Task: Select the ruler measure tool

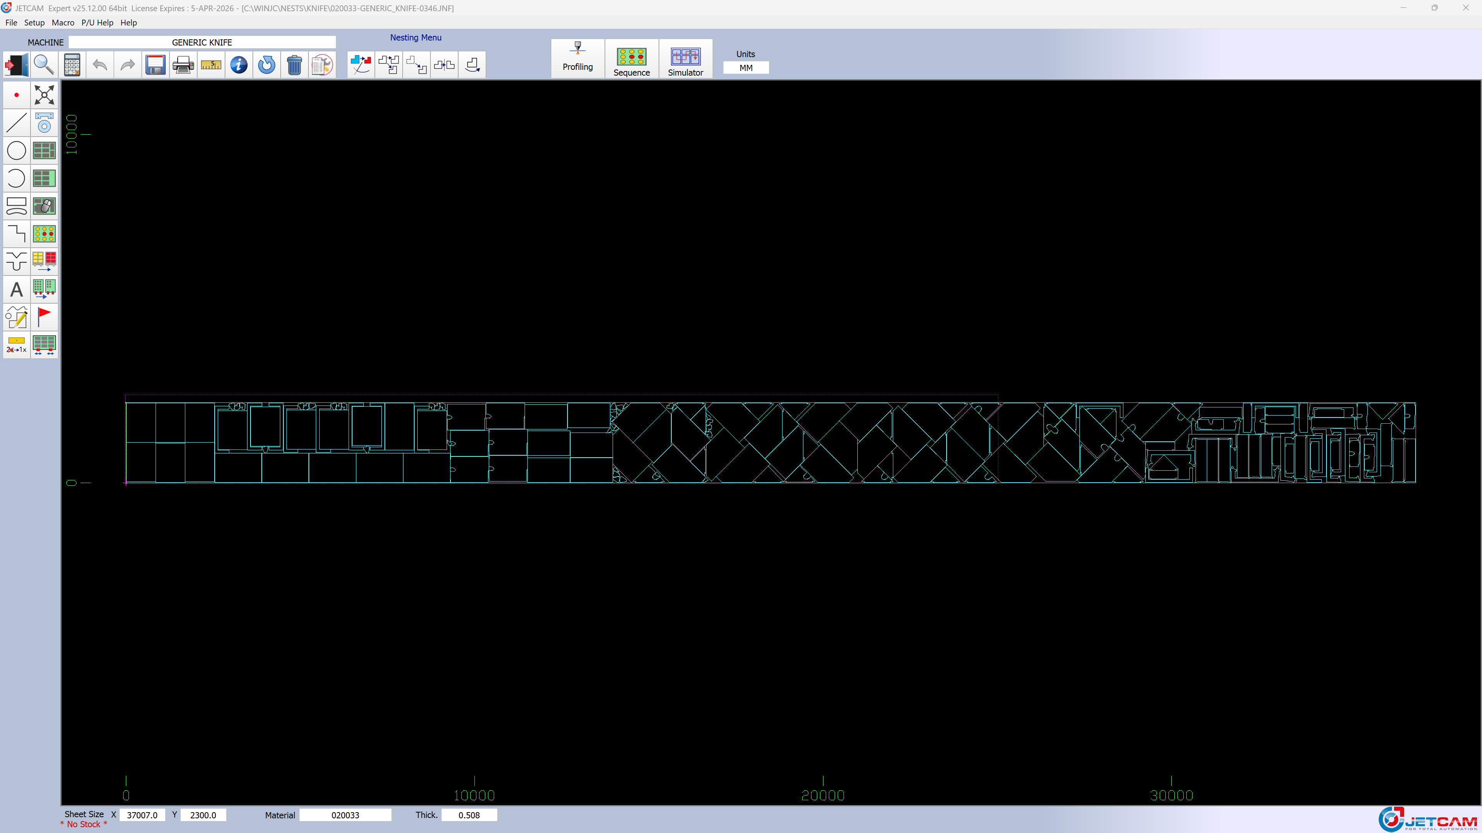Action: [x=211, y=65]
